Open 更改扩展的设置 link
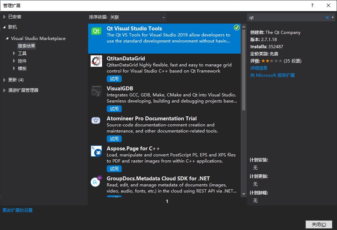Screen dimensions: 337x230 (18, 210)
